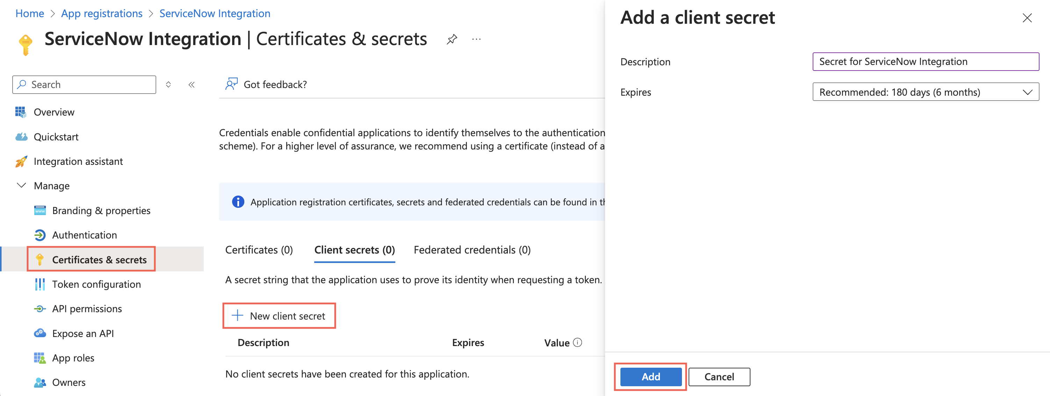
Task: Click the Description column header
Action: tap(263, 343)
